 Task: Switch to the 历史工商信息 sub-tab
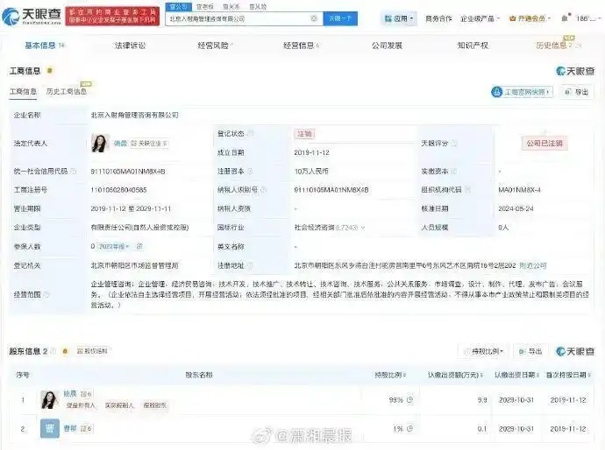pyautogui.click(x=67, y=91)
